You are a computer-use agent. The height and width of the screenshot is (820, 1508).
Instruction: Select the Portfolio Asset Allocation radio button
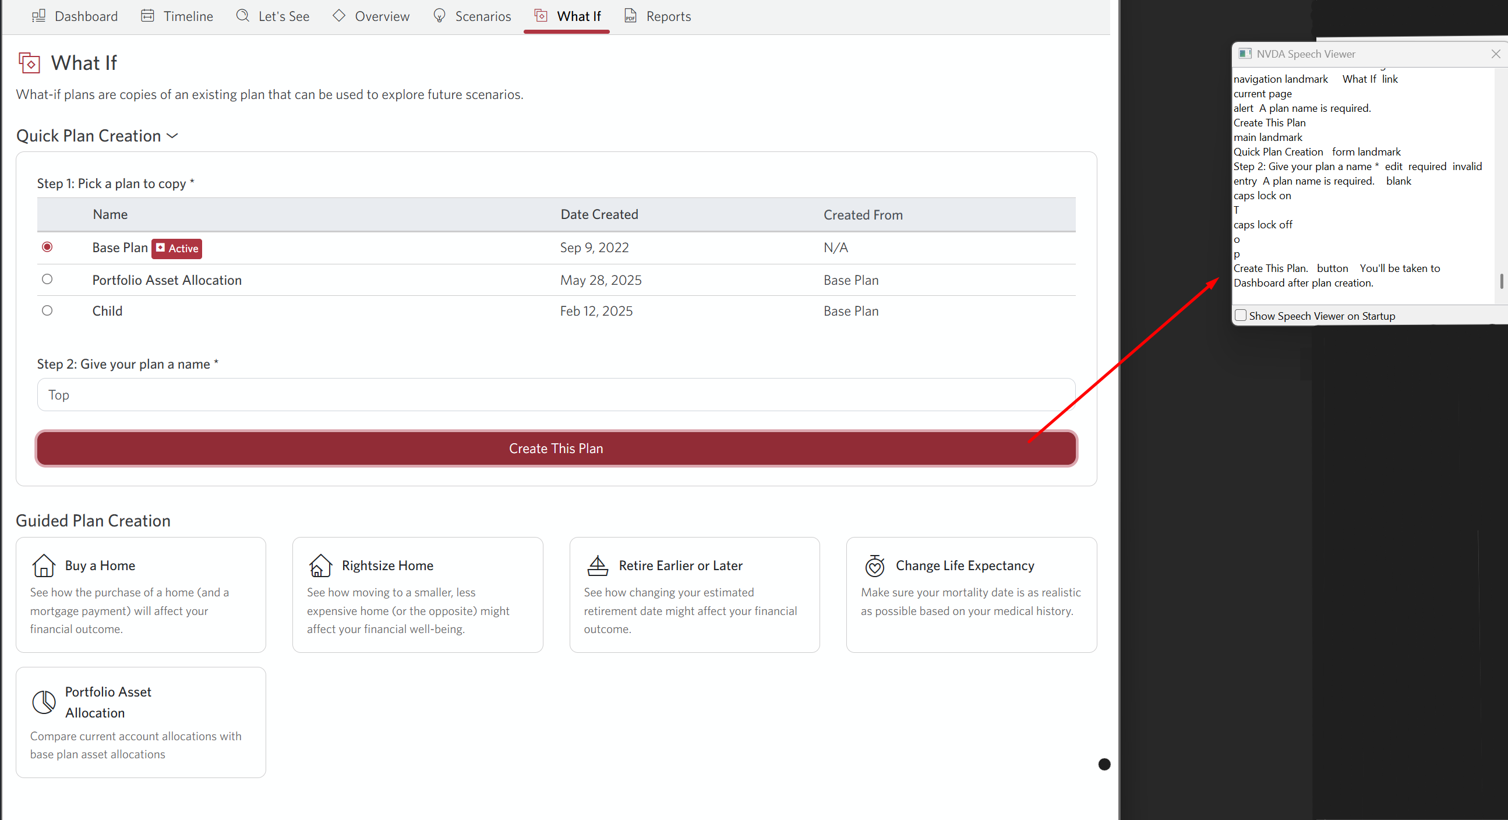[47, 279]
